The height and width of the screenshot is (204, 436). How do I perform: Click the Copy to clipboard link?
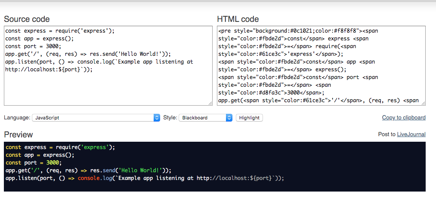404,117
